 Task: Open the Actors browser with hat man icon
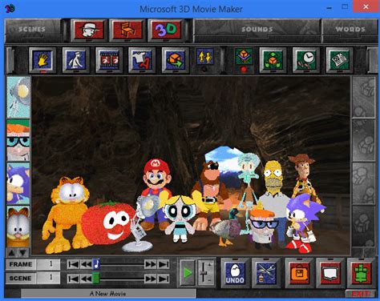88,30
